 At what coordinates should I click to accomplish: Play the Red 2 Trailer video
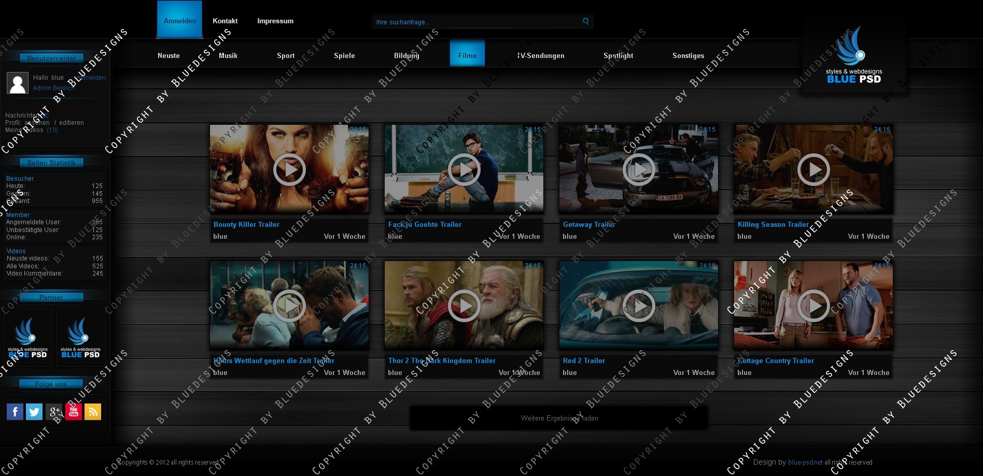(x=639, y=306)
